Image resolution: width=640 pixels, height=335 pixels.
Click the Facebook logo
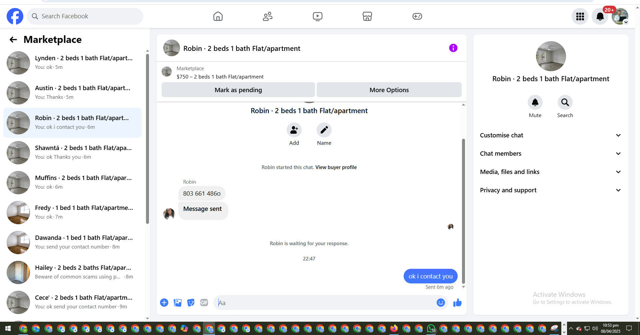point(15,16)
